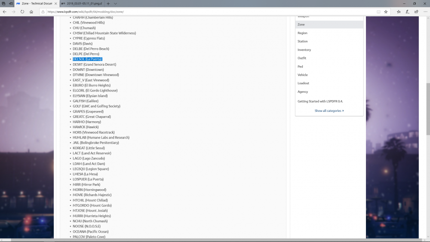Click the GOLF (GWC and Golfing Society) entry

point(96,106)
